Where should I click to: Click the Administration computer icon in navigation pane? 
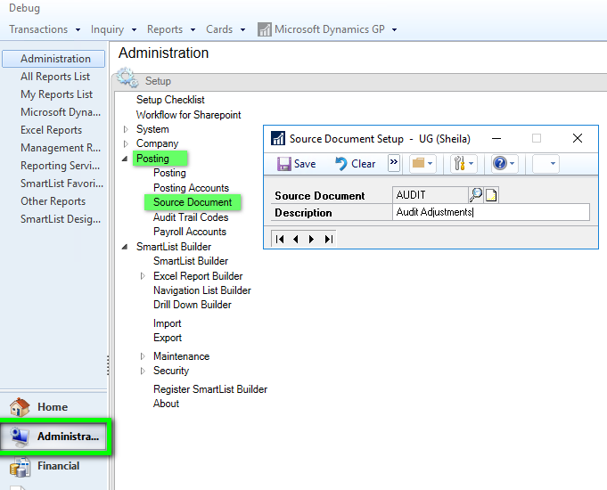coord(20,437)
